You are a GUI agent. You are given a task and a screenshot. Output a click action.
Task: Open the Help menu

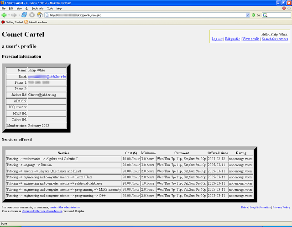(x=59, y=9)
